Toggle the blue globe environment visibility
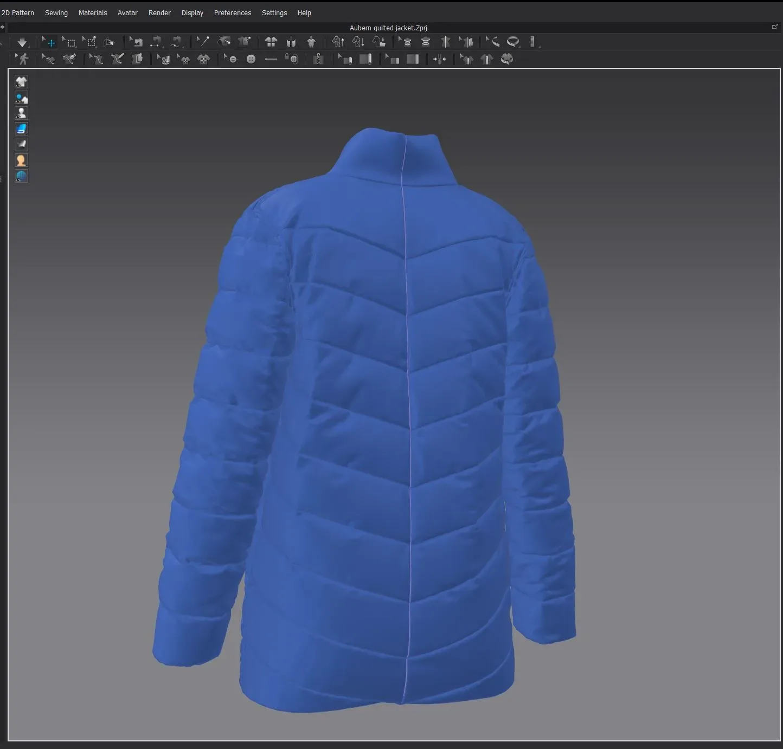783x749 pixels. (x=21, y=176)
